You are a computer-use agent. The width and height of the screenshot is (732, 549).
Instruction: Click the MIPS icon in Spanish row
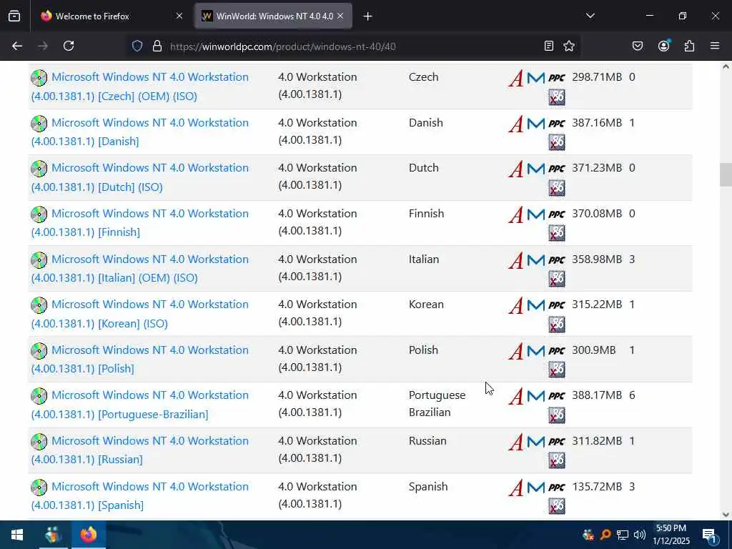tap(536, 488)
